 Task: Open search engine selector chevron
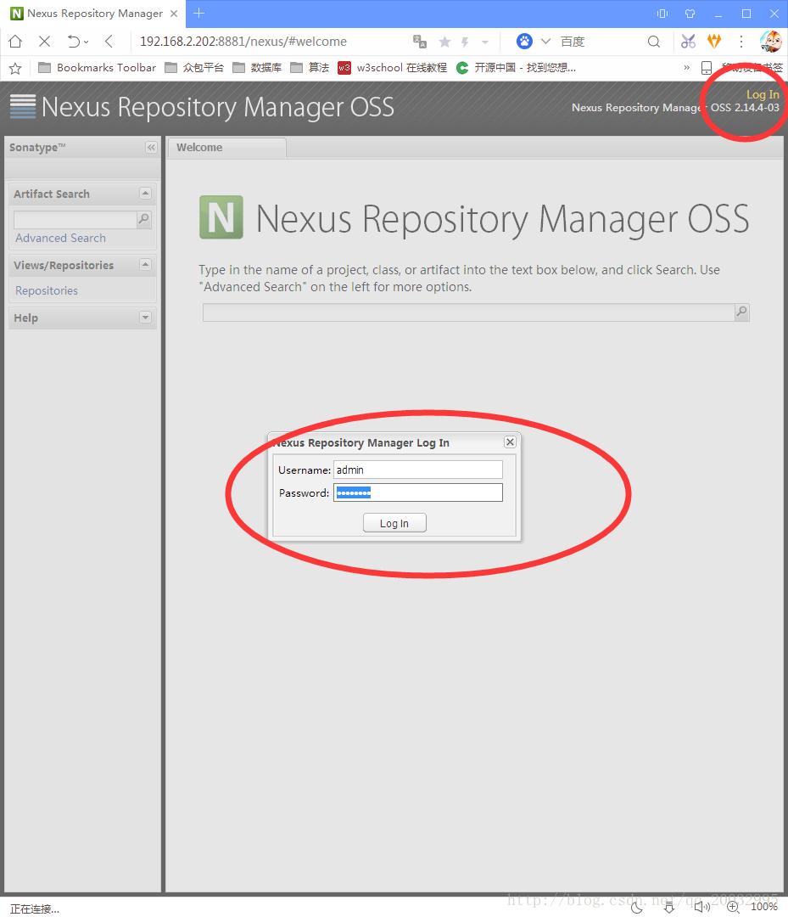click(x=545, y=42)
